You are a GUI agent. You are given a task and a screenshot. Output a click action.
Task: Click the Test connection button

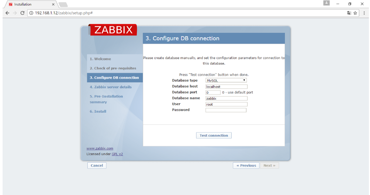214,136
